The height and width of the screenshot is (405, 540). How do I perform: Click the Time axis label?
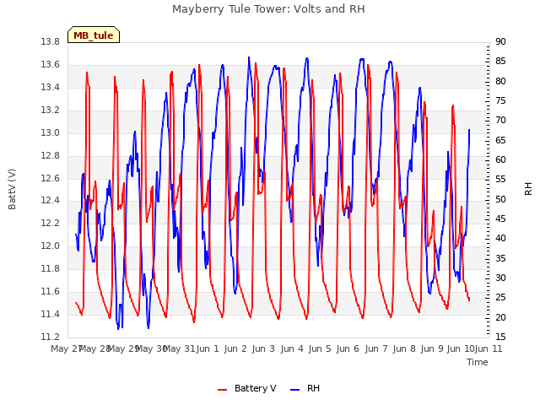pos(478,362)
